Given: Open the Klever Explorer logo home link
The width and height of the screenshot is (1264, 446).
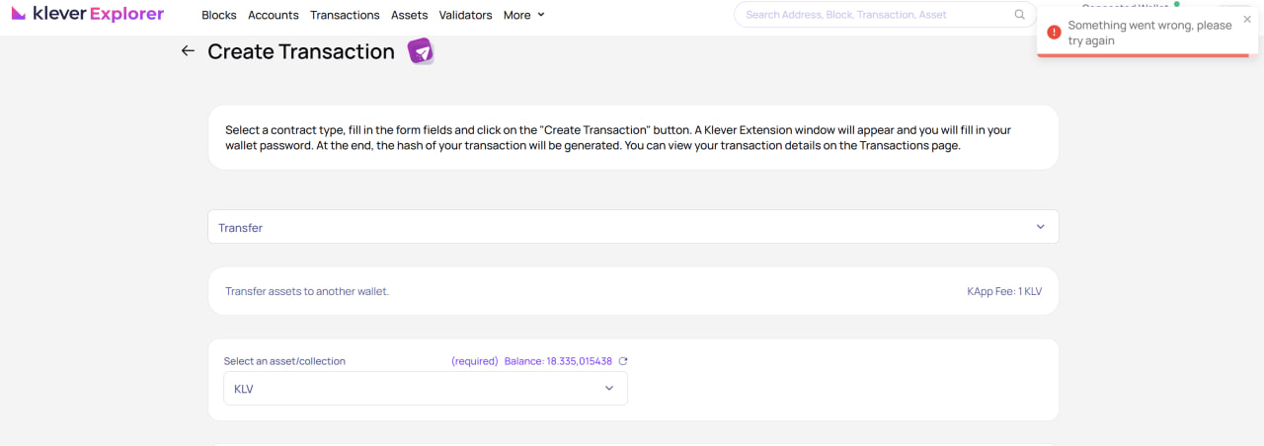Looking at the screenshot, I should 87,14.
